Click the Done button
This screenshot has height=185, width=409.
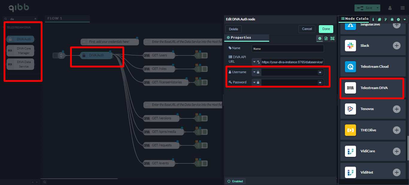tap(326, 29)
